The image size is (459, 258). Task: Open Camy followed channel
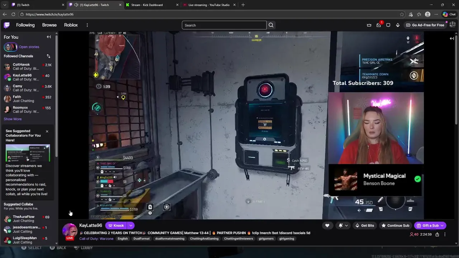28,88
